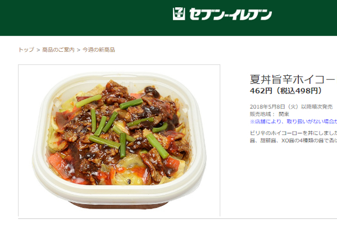
Task: Click the Hoikoro bowl product photo
Action: click(119, 140)
